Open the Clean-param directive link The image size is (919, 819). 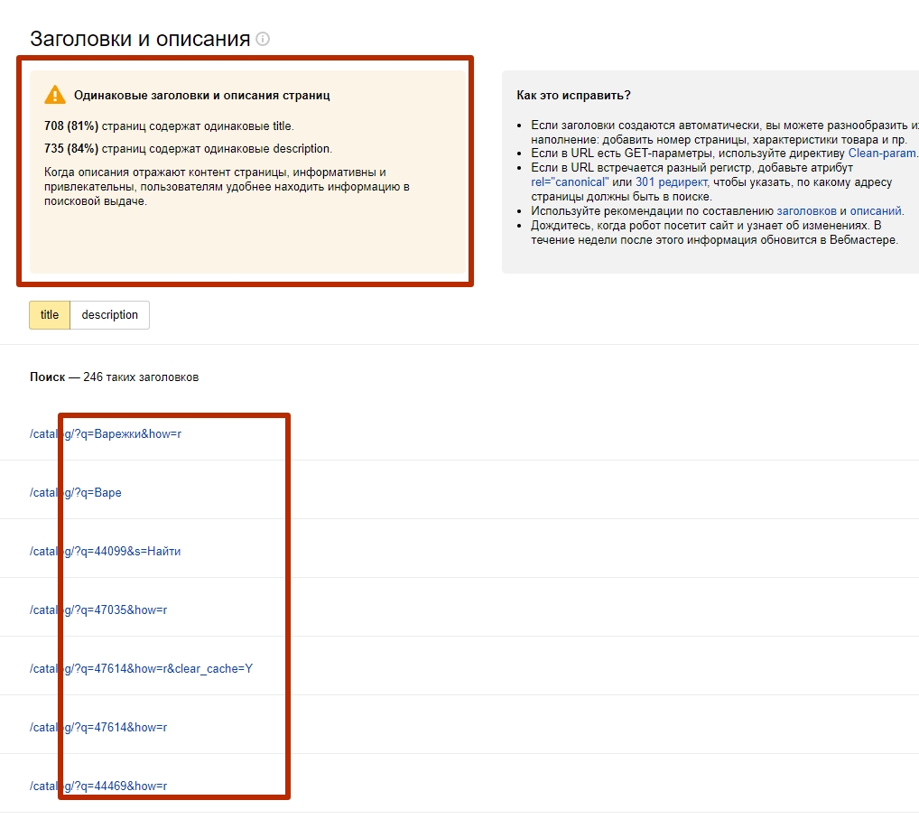881,153
